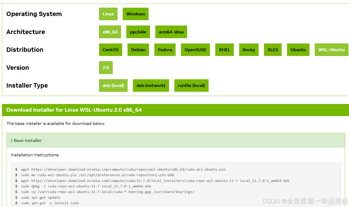
Task: Choose the arm64-sbsa architecture
Action: point(171,32)
